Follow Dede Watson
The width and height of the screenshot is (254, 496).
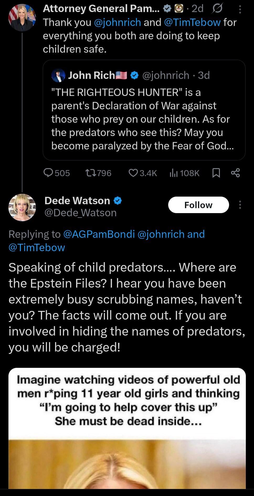pos(198,205)
